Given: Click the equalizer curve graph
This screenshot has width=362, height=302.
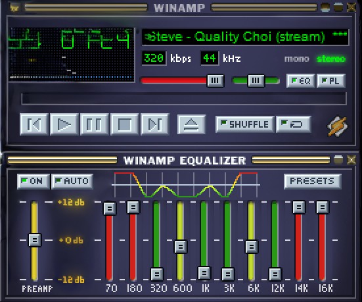Looking at the screenshot, I should [x=186, y=185].
